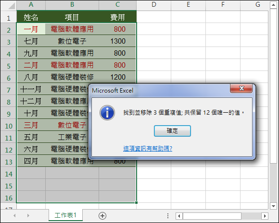The height and width of the screenshot is (223, 279).
Task: Go to previous sheet with left arrow
Action: [x=14, y=215]
